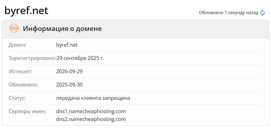Viewport: 271px width, 128px height.
Task: Click the 'Обновлено 1 секунду назад' timestamp
Action: (x=228, y=12)
